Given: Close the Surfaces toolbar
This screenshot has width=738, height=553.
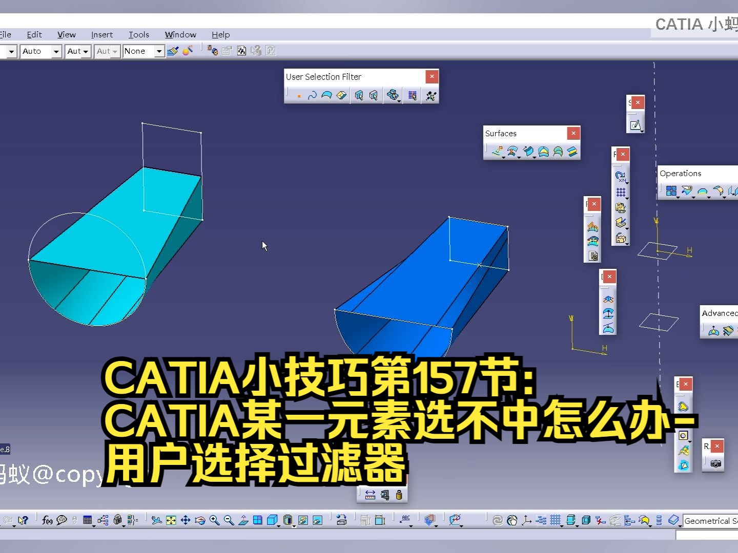Looking at the screenshot, I should (573, 133).
